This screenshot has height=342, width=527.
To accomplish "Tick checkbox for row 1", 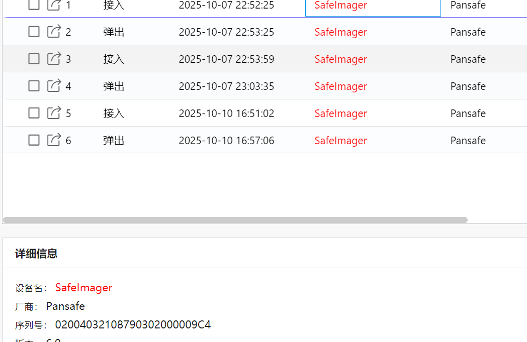I will tap(34, 5).
